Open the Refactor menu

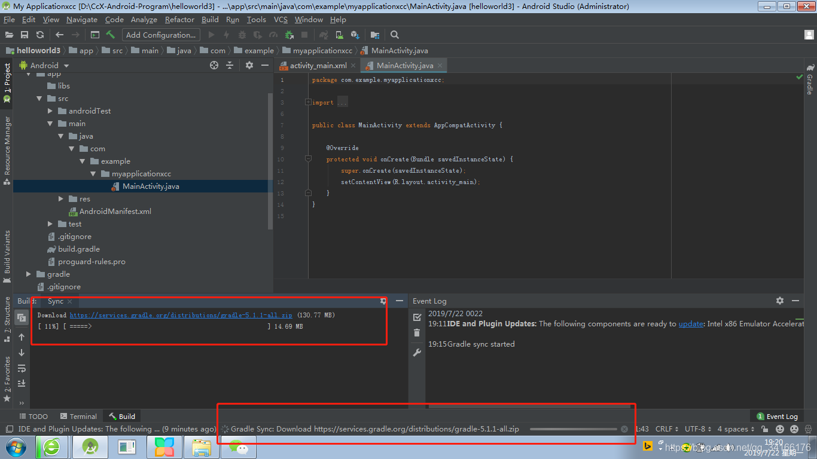point(179,20)
